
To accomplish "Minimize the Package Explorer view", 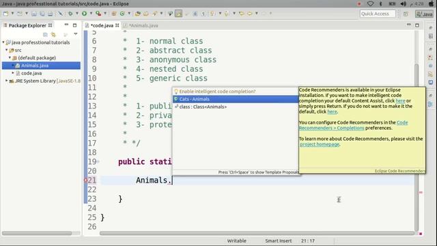I will 66,25.
